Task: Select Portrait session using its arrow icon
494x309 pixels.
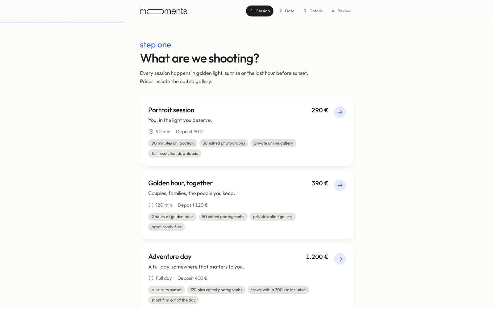Action: point(340,112)
